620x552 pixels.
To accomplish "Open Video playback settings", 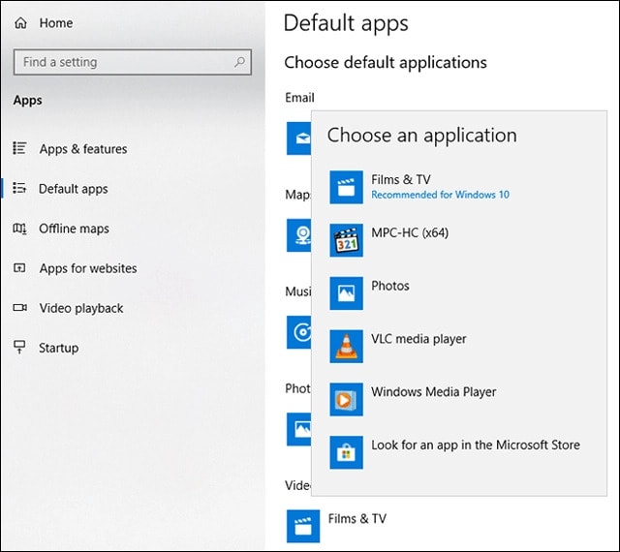I will click(x=81, y=308).
